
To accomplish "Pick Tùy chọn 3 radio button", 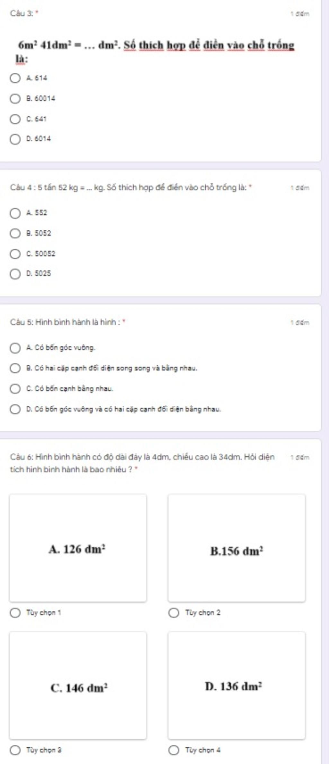I will click(x=15, y=750).
